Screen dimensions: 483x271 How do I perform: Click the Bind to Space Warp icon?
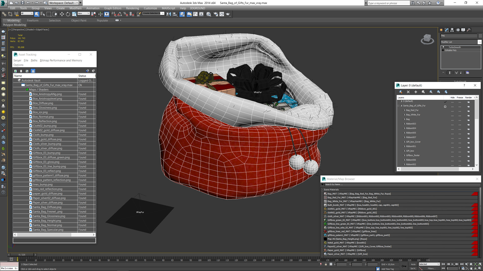pyautogui.click(x=16, y=14)
